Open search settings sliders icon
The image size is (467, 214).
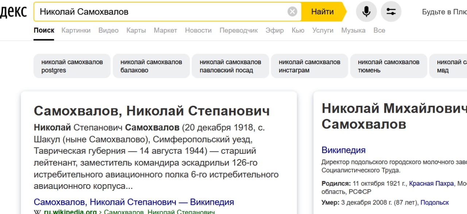click(391, 12)
